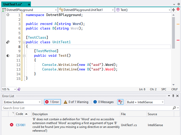The height and width of the screenshot is (135, 181).
Task: Click UnitTest1.cs in error File column
Action: click(129, 125)
